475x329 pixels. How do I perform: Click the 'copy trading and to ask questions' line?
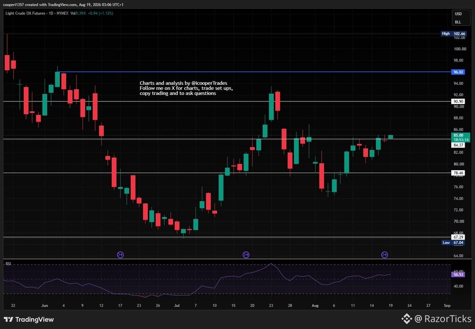pos(178,93)
